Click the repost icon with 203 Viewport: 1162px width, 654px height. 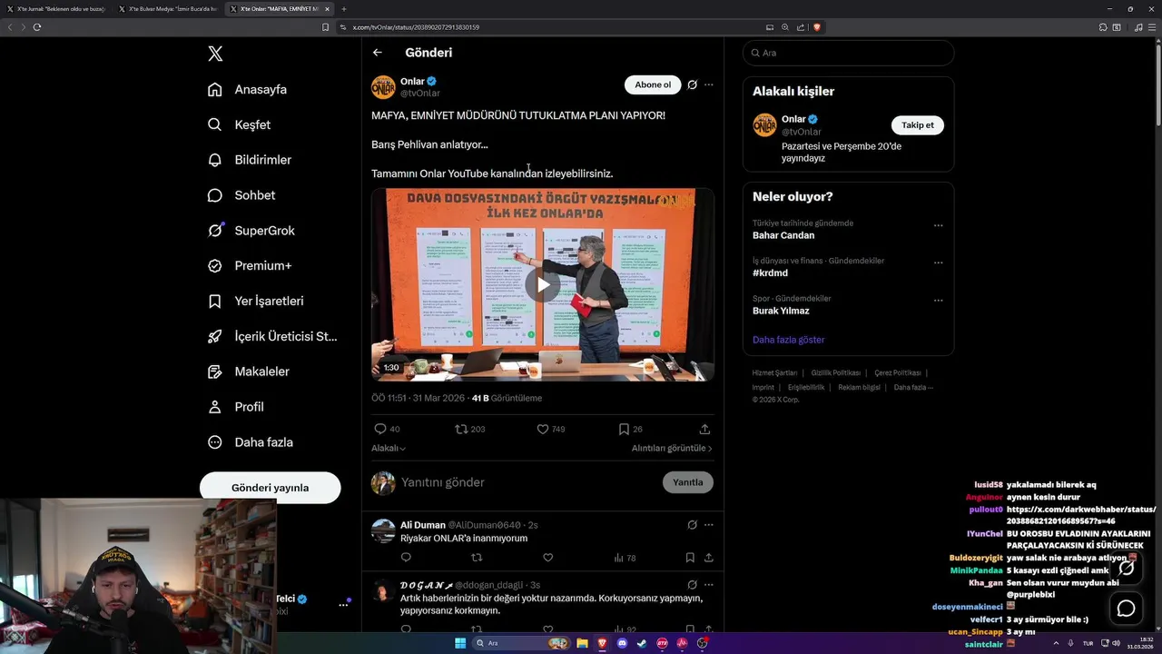[x=461, y=429]
